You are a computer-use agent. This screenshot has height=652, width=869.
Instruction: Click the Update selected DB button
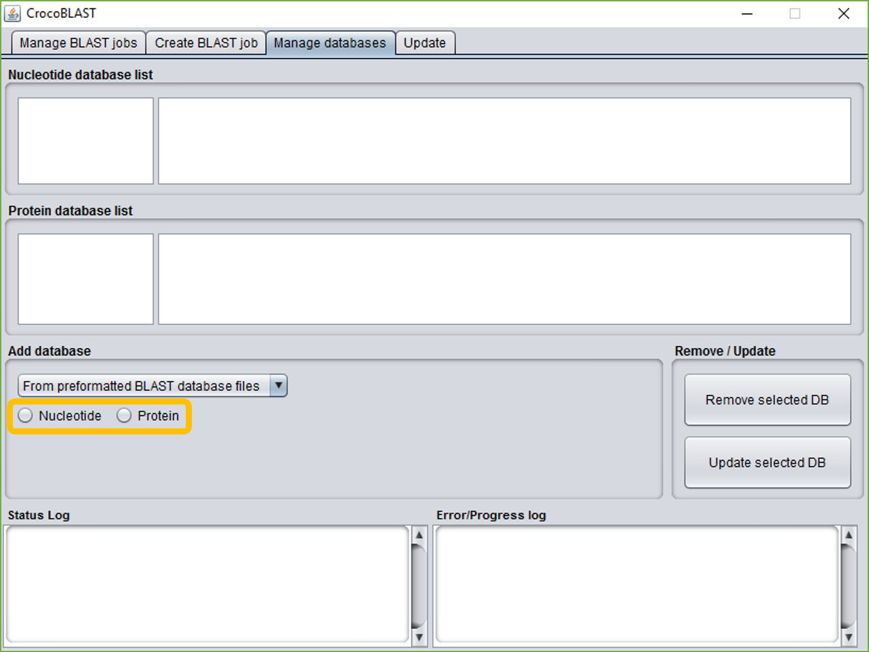tap(767, 462)
